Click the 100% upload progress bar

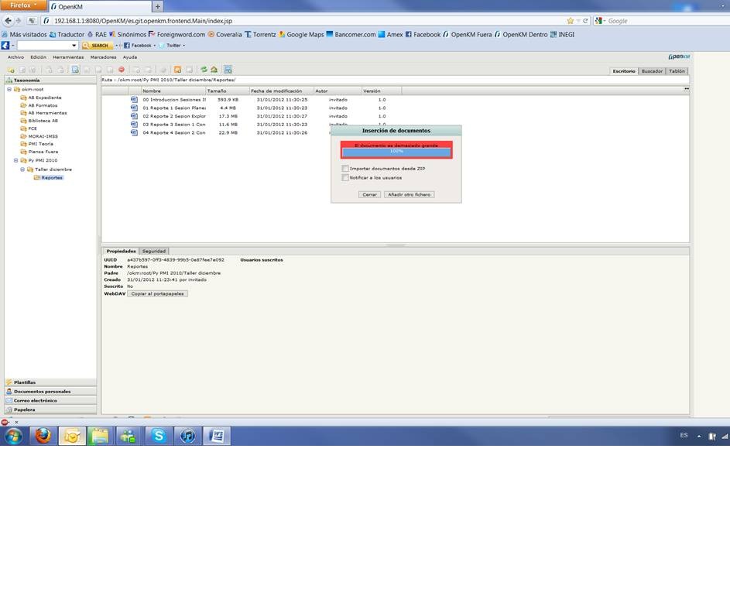tap(396, 152)
